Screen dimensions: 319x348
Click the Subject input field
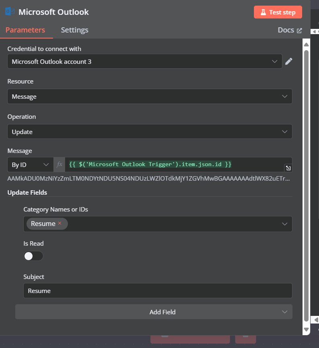click(x=158, y=291)
